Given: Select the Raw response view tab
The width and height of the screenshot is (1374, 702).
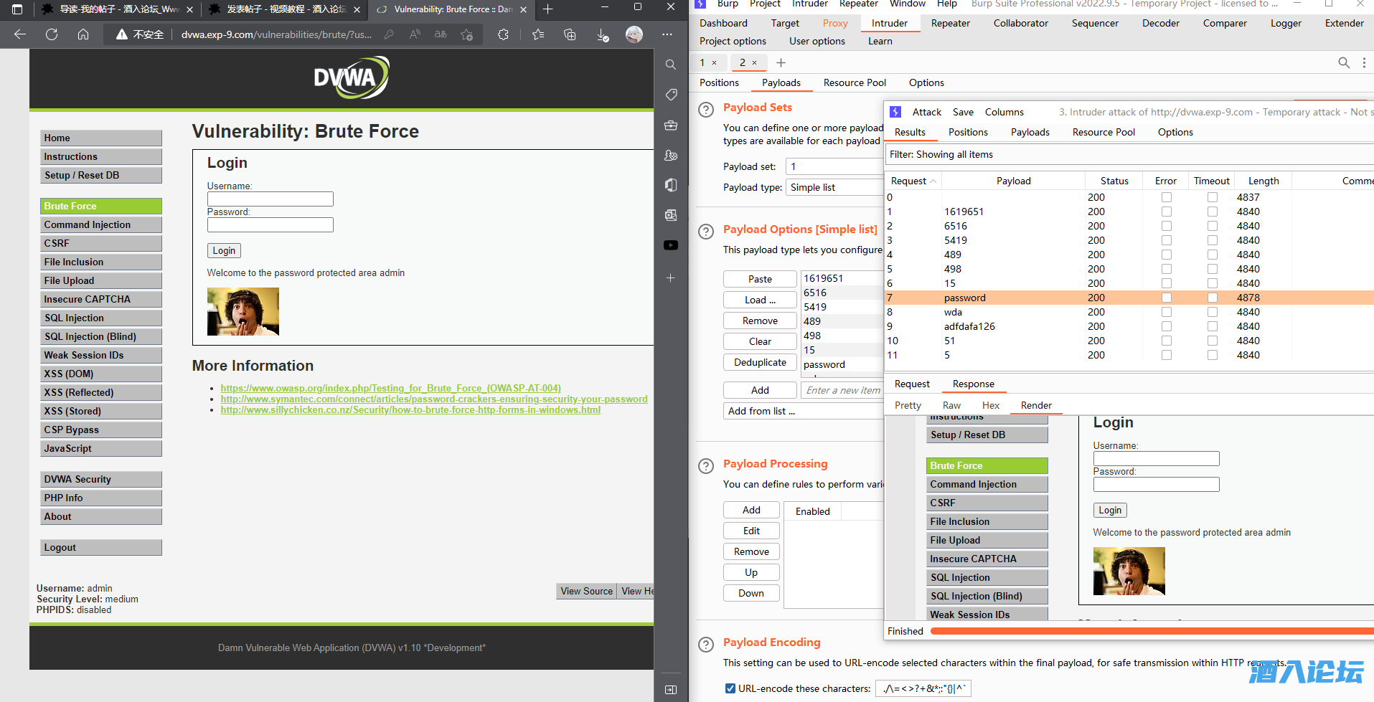Looking at the screenshot, I should 951,405.
